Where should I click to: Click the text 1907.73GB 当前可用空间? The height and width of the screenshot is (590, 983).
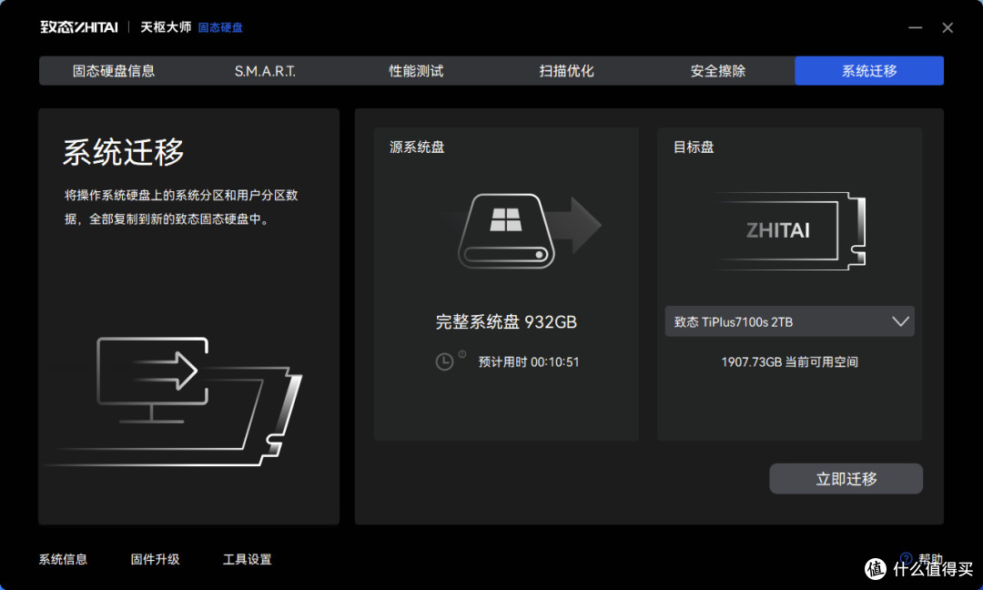pos(790,361)
